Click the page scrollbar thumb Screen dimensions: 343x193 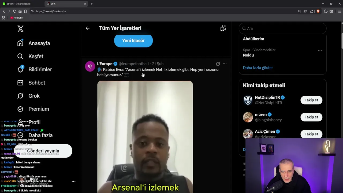tap(342, 41)
